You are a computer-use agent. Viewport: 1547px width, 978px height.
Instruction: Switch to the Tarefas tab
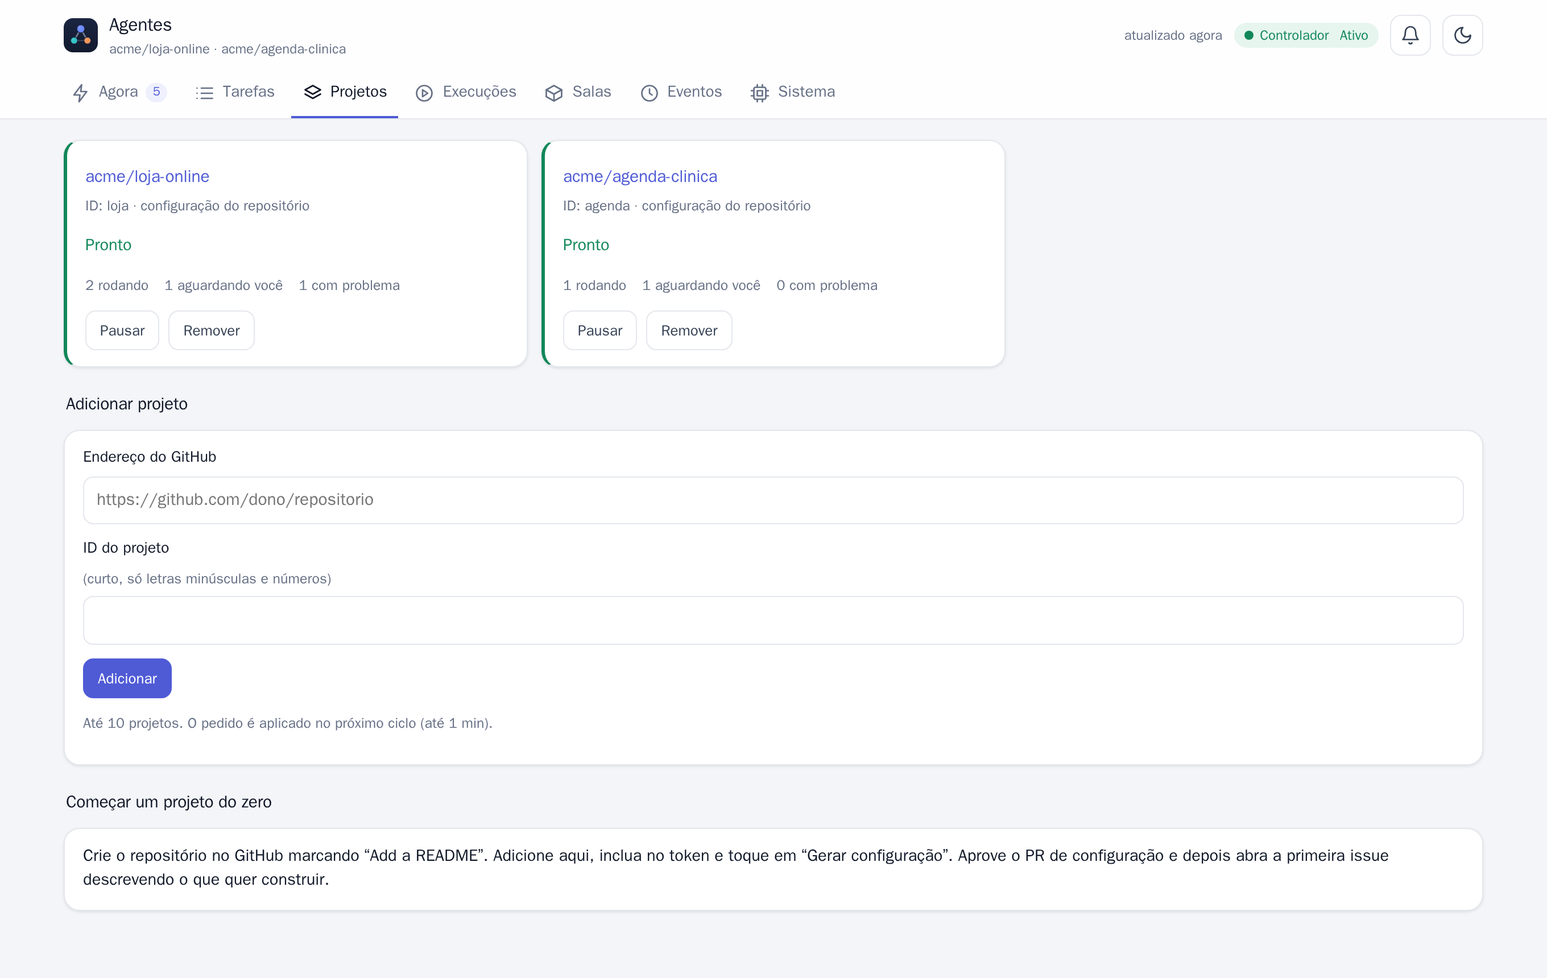click(249, 92)
